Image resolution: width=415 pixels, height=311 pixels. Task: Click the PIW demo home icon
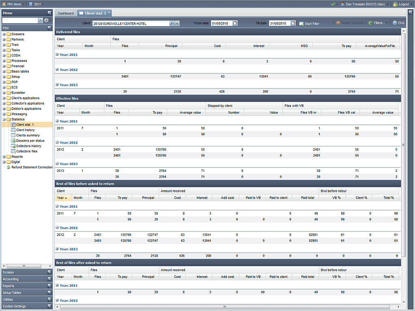point(4,4)
